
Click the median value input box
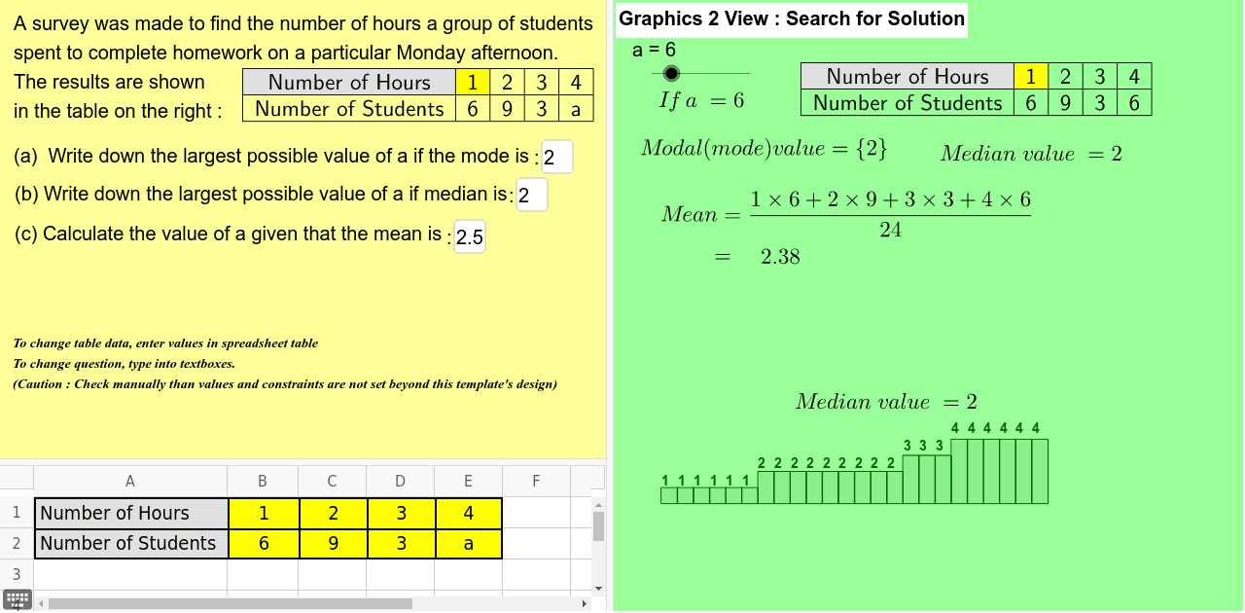(532, 196)
